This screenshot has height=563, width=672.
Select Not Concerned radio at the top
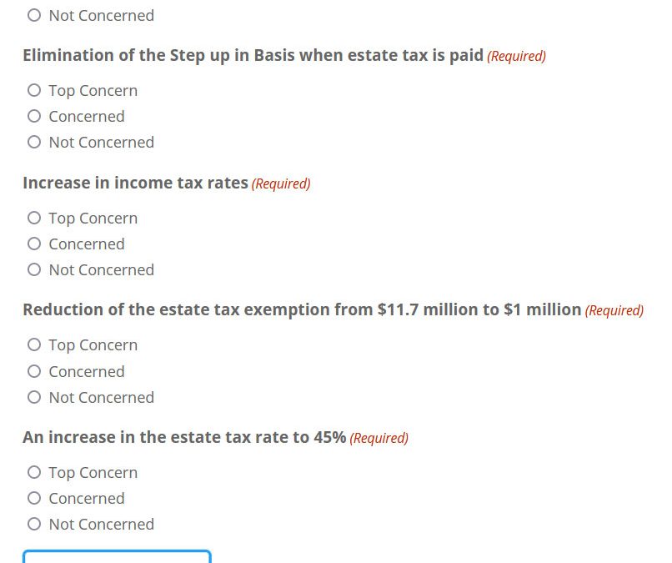pos(34,16)
